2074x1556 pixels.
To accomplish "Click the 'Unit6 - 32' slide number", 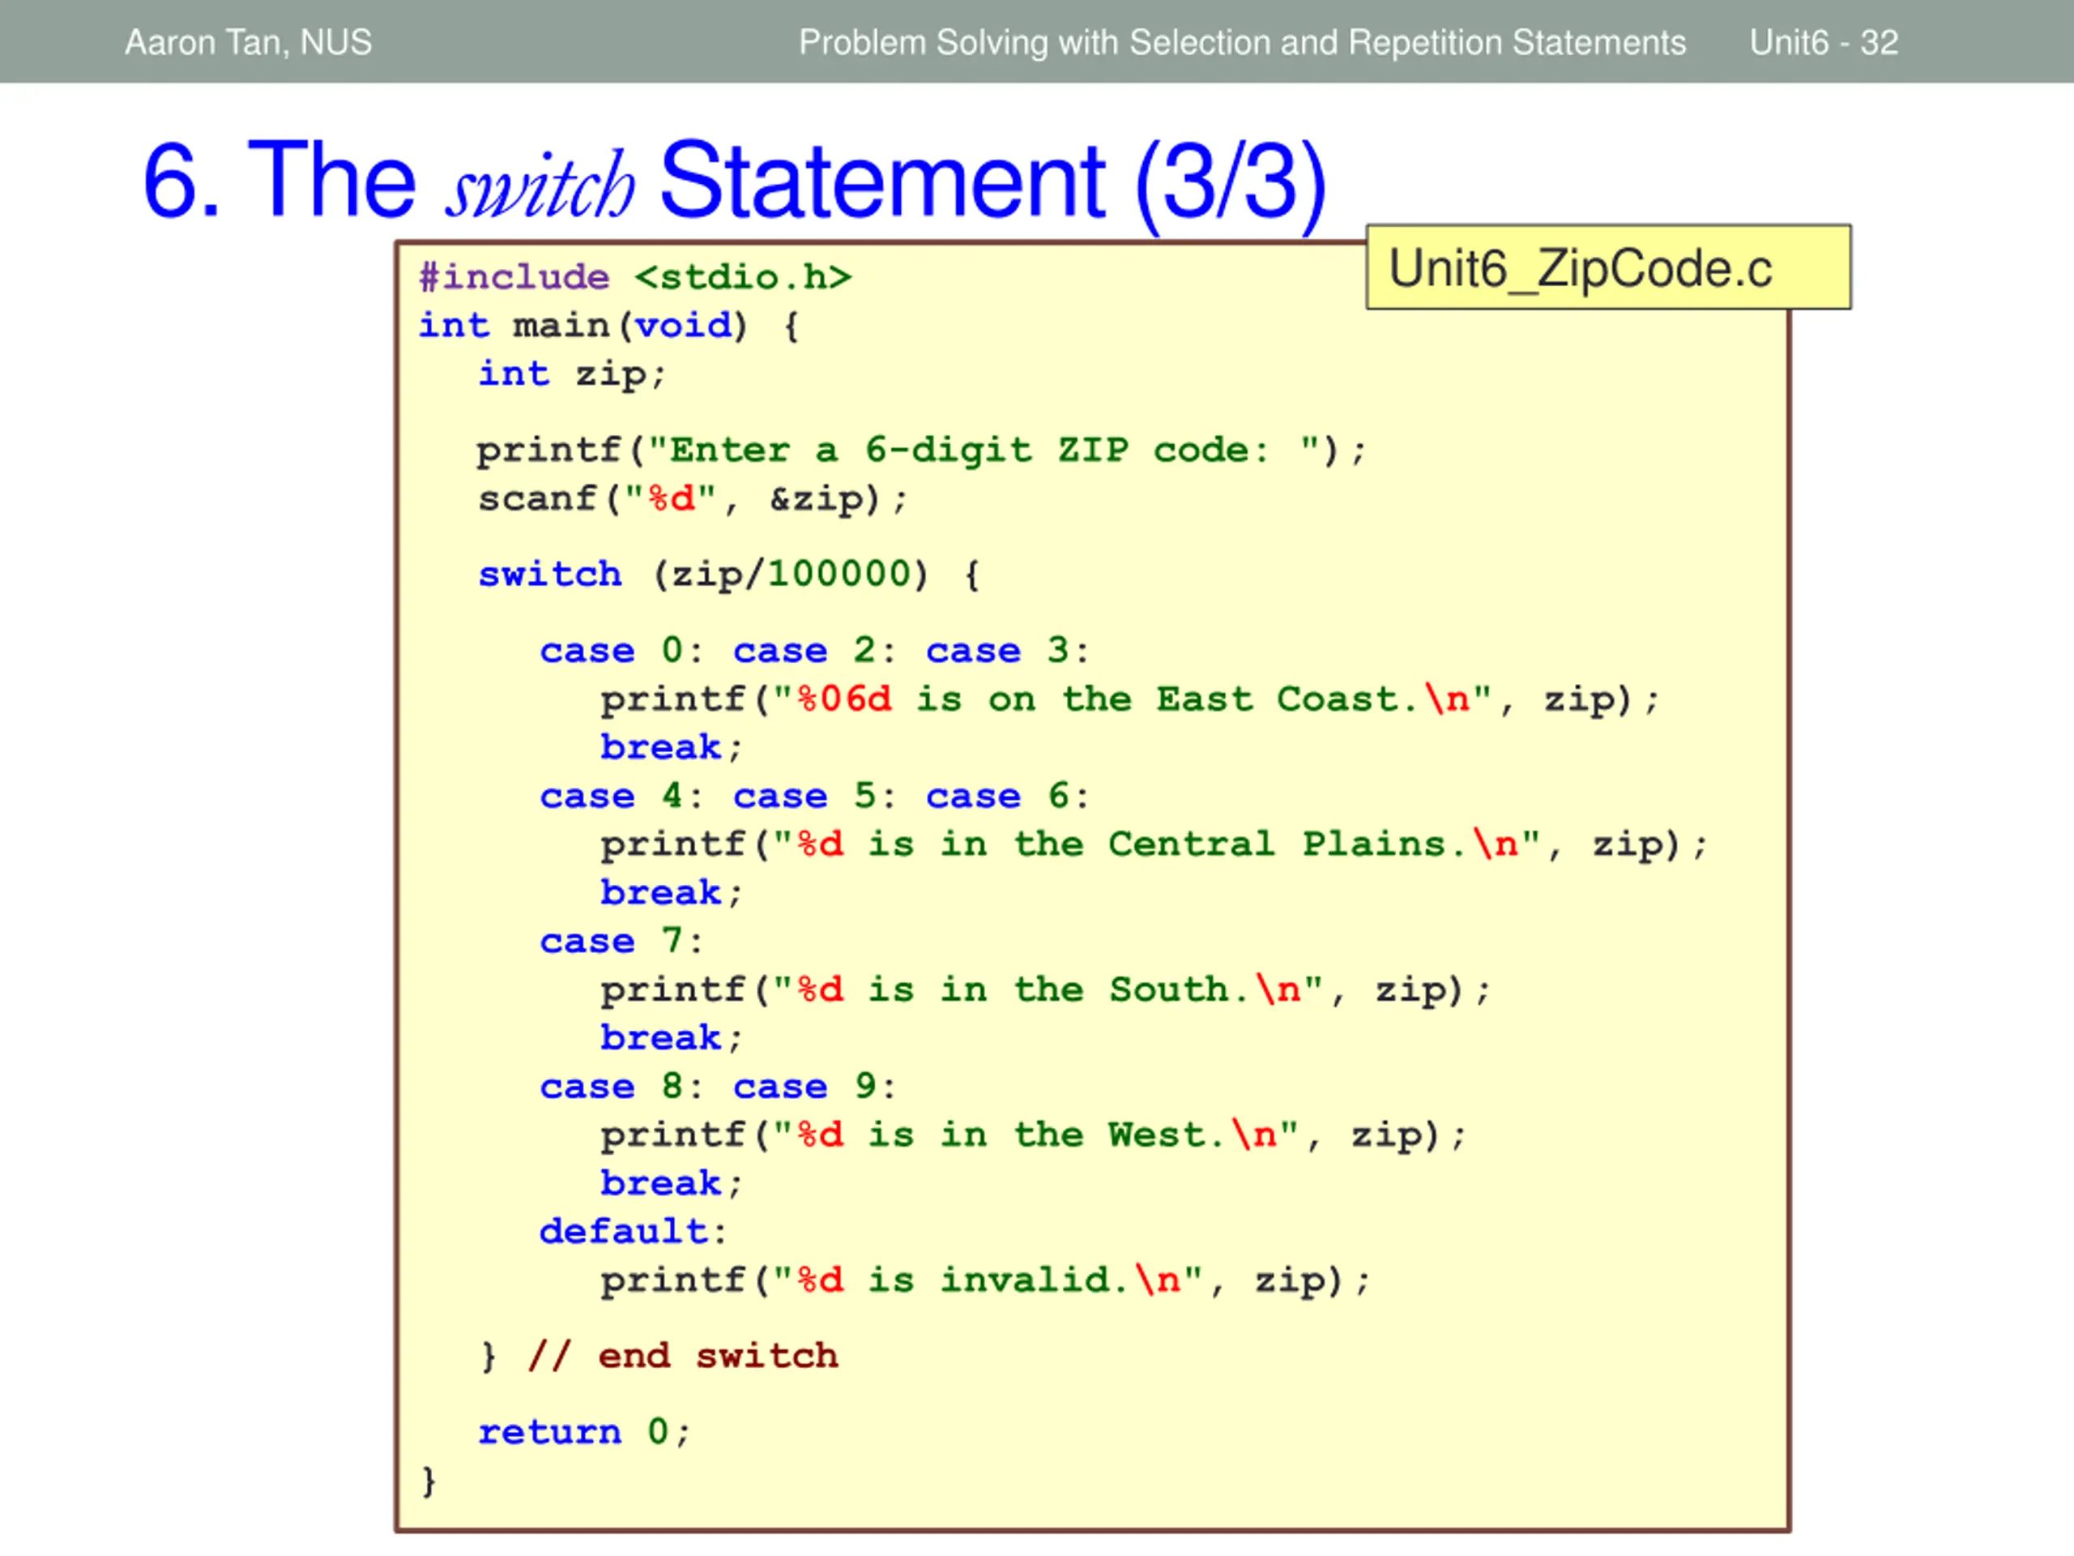I will pyautogui.click(x=1824, y=42).
